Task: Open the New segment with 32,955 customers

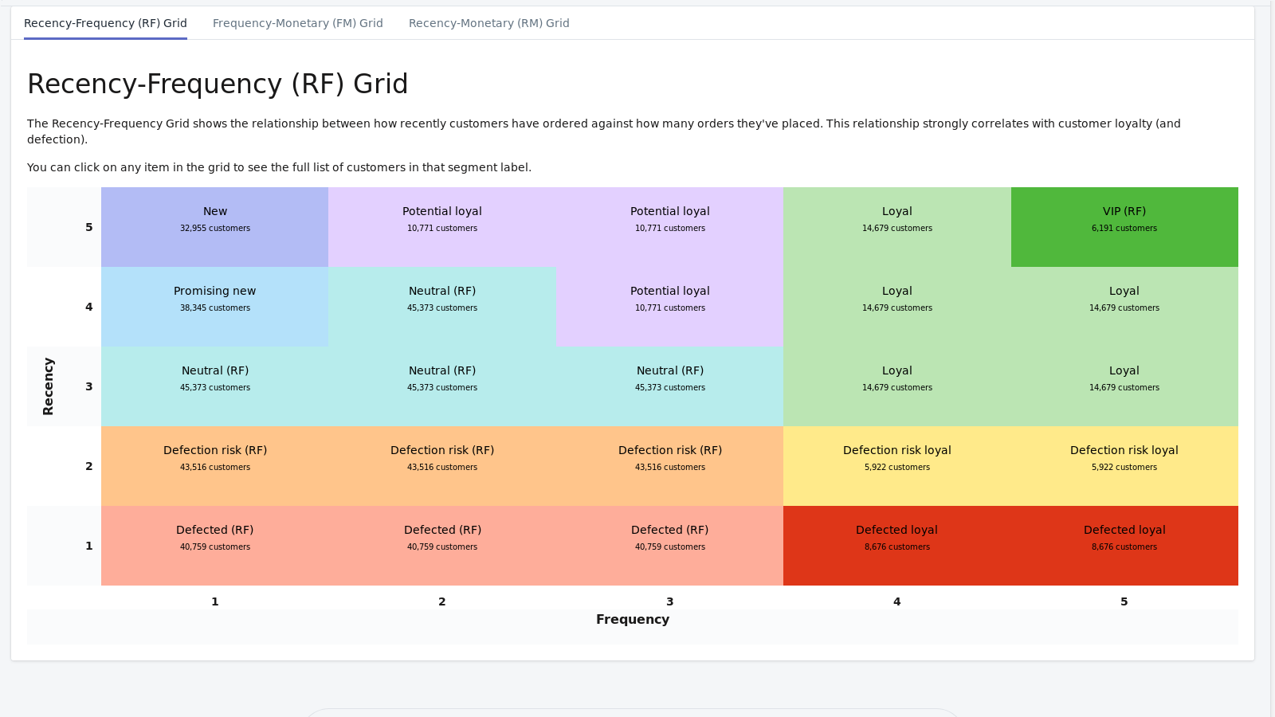Action: click(215, 227)
